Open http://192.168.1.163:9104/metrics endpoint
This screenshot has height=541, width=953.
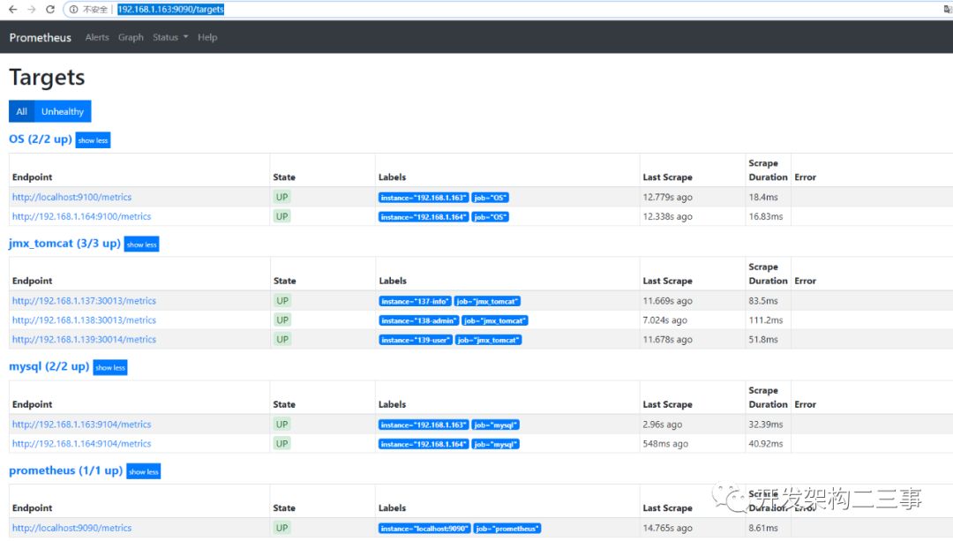81,425
